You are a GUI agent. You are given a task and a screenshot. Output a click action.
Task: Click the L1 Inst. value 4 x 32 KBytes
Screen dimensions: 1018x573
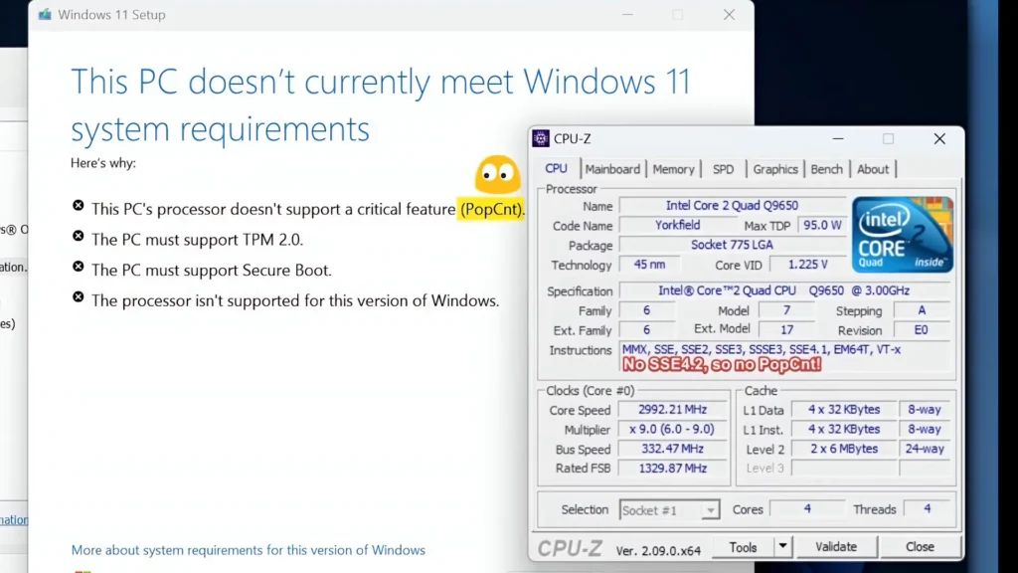tap(844, 429)
